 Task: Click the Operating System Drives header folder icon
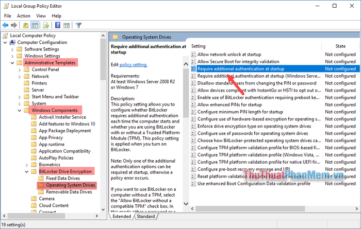click(x=116, y=37)
